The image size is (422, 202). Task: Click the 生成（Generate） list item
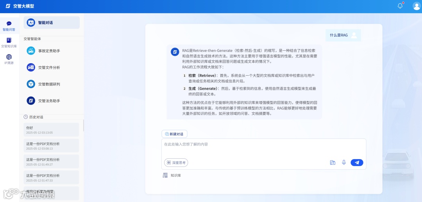click(x=249, y=91)
